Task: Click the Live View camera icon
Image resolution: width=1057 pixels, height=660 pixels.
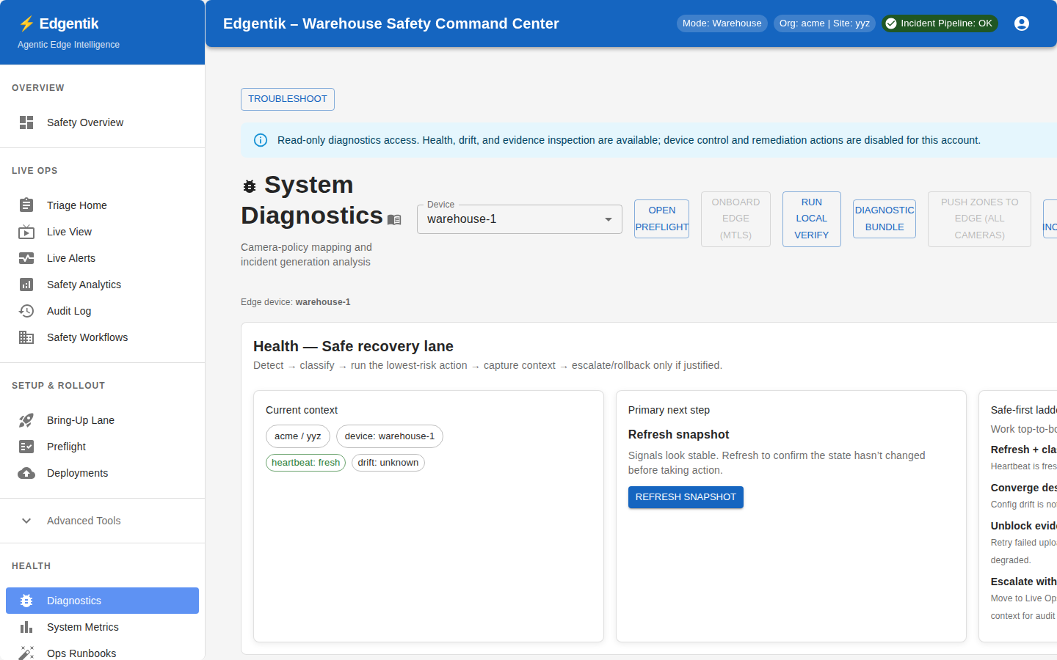Action: 26,232
